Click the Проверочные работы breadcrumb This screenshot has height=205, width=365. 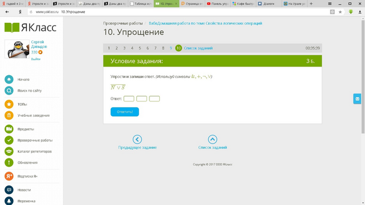click(123, 23)
